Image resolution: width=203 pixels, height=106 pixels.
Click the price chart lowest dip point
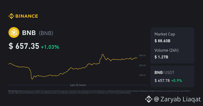click(32, 79)
